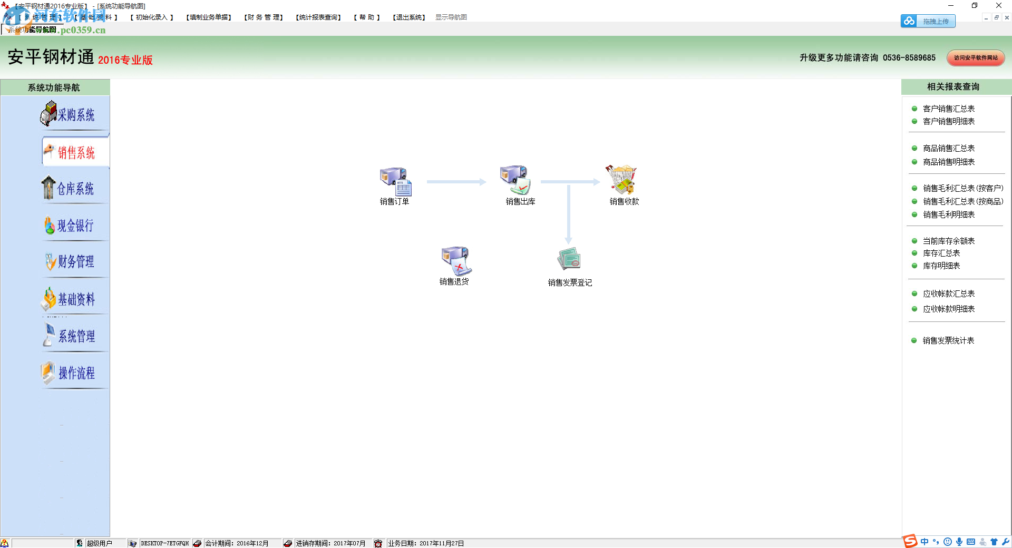Open the 客户销售汇总表 report
The height and width of the screenshot is (548, 1012).
[x=949, y=109]
